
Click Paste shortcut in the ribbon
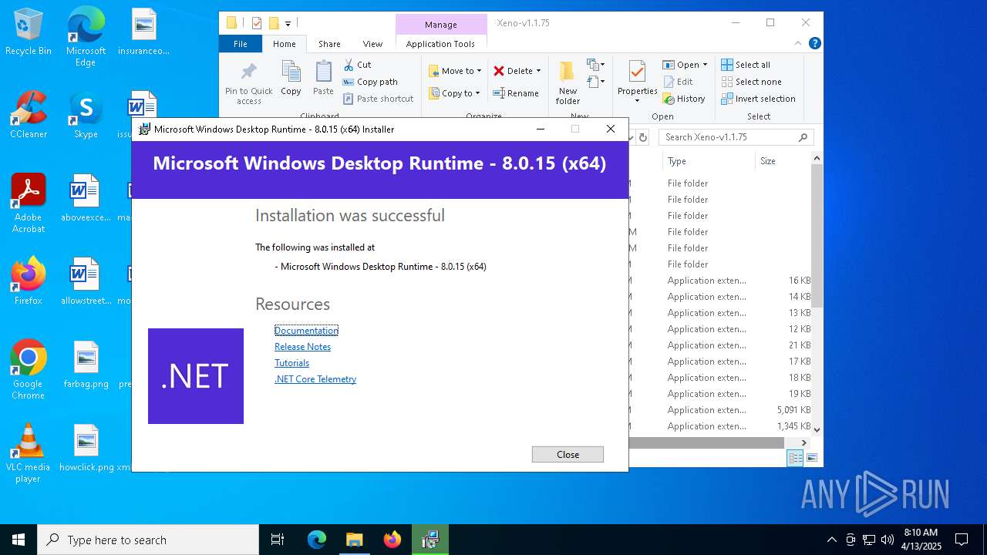378,99
